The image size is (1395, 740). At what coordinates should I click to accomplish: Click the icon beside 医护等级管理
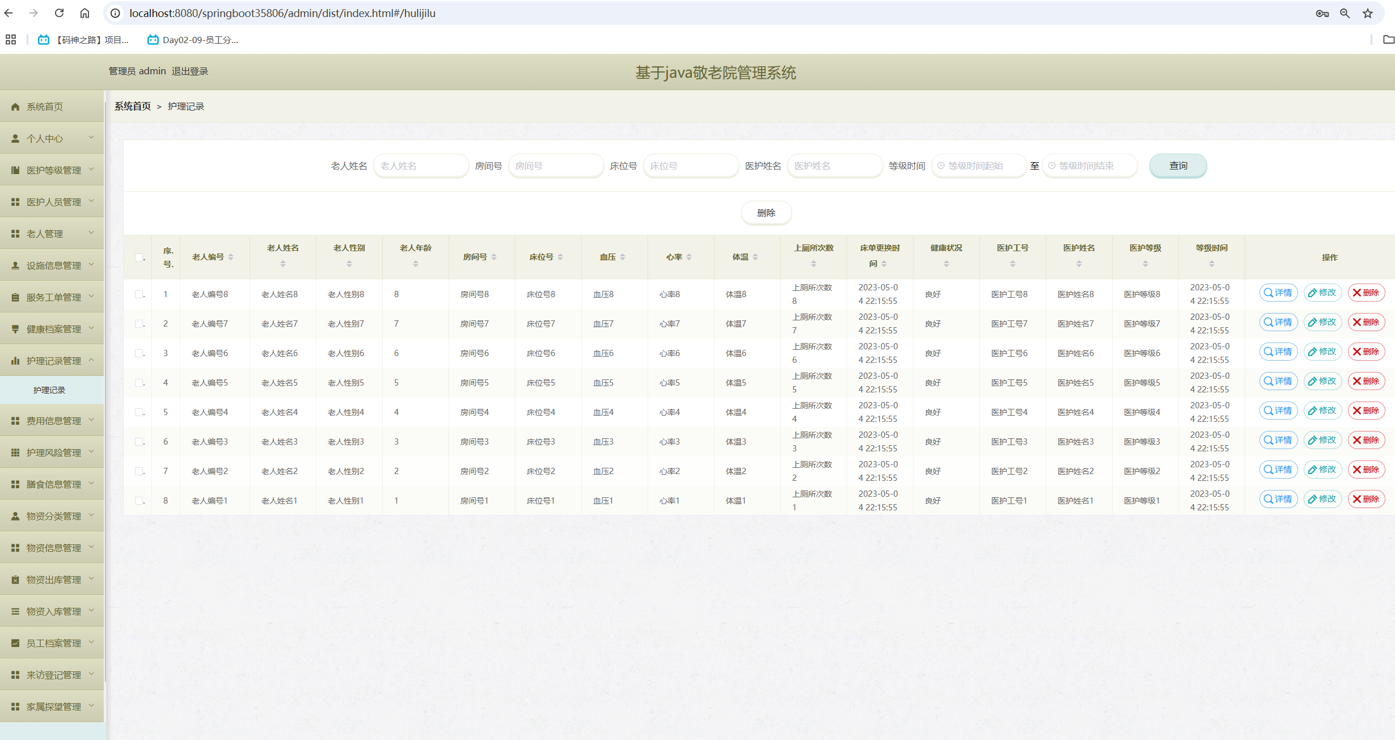tap(15, 170)
